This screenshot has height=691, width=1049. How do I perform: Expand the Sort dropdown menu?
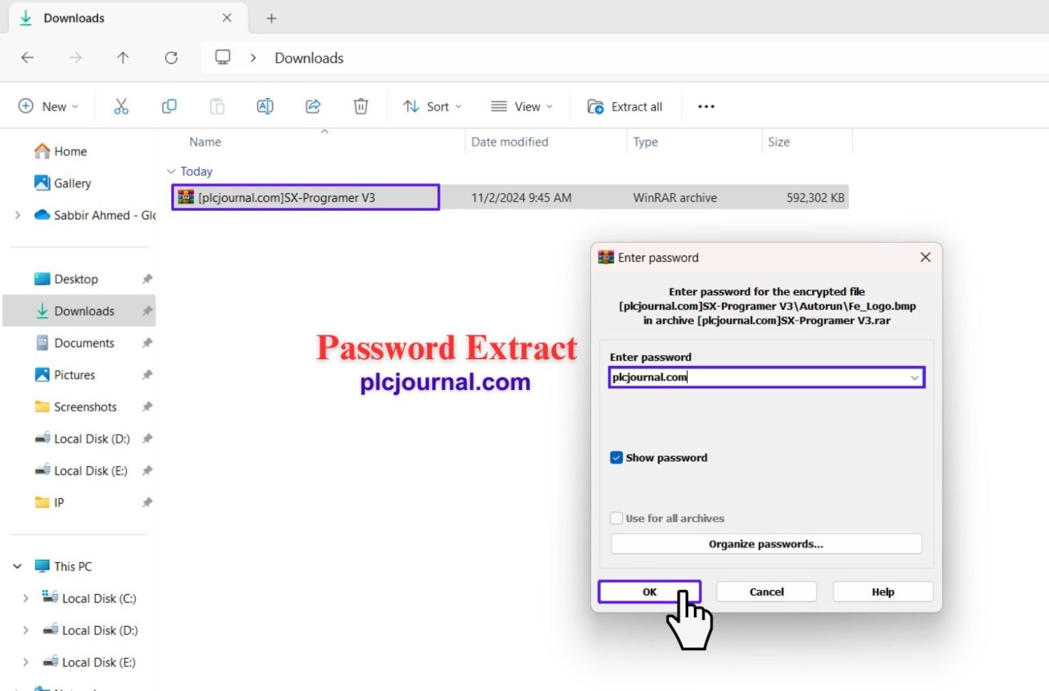[x=432, y=107]
